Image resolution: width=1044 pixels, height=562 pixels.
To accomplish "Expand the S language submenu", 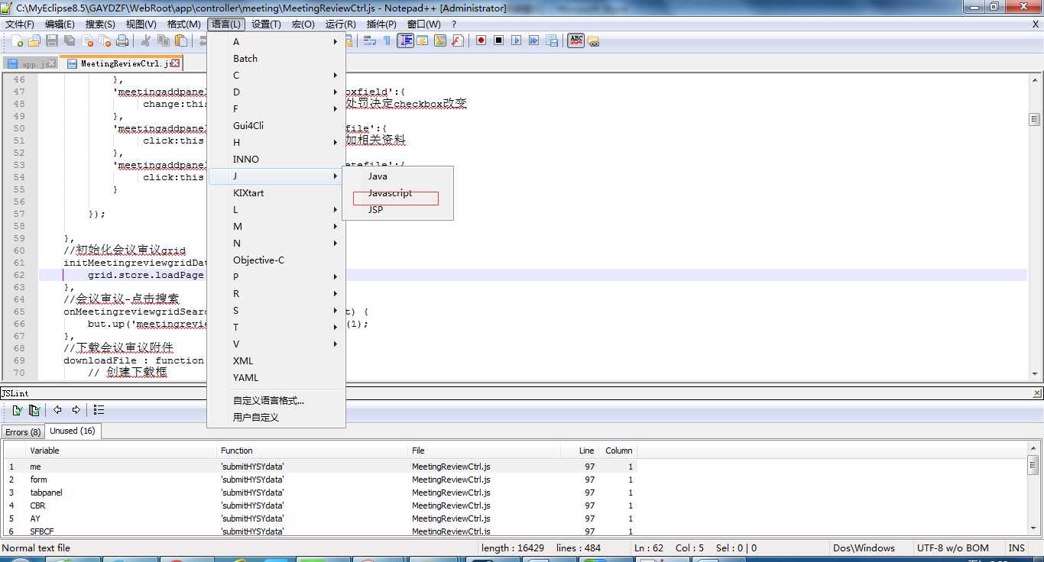I will (277, 311).
